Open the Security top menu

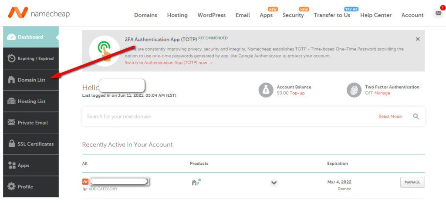point(293,15)
